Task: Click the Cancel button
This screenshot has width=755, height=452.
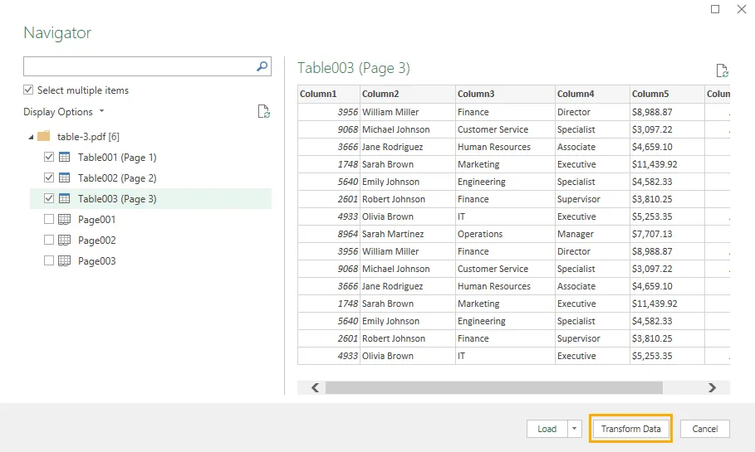Action: pyautogui.click(x=705, y=429)
